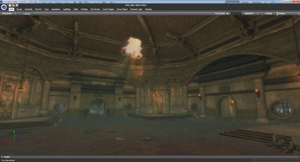
Task: Open the Old Version tab
Action: coord(95,9)
